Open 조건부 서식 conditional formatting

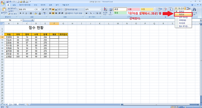(x=105, y=11)
